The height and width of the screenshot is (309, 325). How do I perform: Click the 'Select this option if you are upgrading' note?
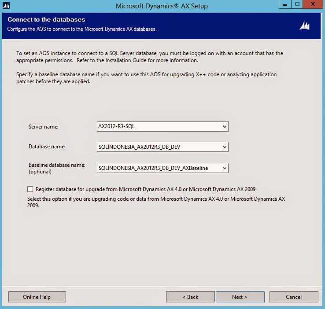tap(156, 202)
